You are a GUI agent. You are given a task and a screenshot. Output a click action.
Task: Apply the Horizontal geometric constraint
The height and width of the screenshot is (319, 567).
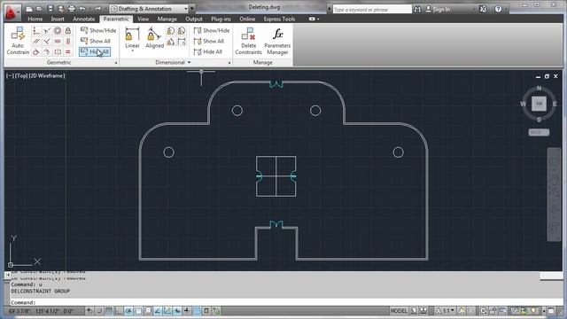coord(58,42)
